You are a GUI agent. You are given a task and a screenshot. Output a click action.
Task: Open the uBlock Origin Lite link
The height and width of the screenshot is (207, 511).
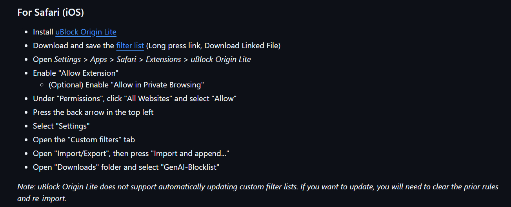tap(86, 32)
